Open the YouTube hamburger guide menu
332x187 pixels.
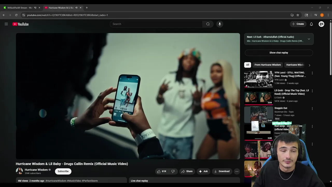point(6,24)
